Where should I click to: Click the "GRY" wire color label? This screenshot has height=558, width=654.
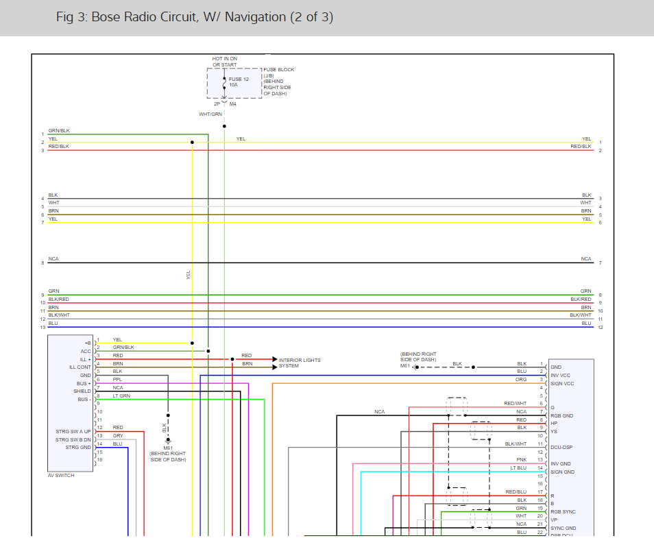tap(118, 436)
